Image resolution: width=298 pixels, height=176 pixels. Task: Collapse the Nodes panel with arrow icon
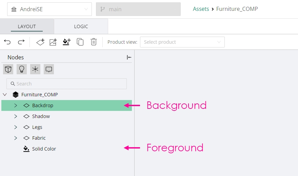pos(129,57)
